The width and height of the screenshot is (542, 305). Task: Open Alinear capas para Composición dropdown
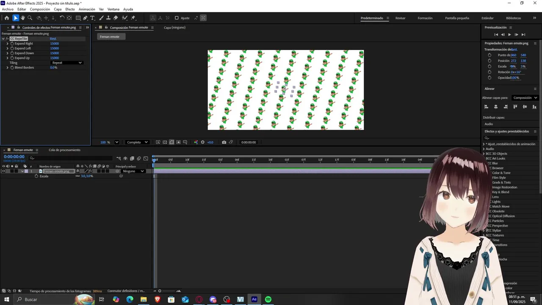[525, 97]
